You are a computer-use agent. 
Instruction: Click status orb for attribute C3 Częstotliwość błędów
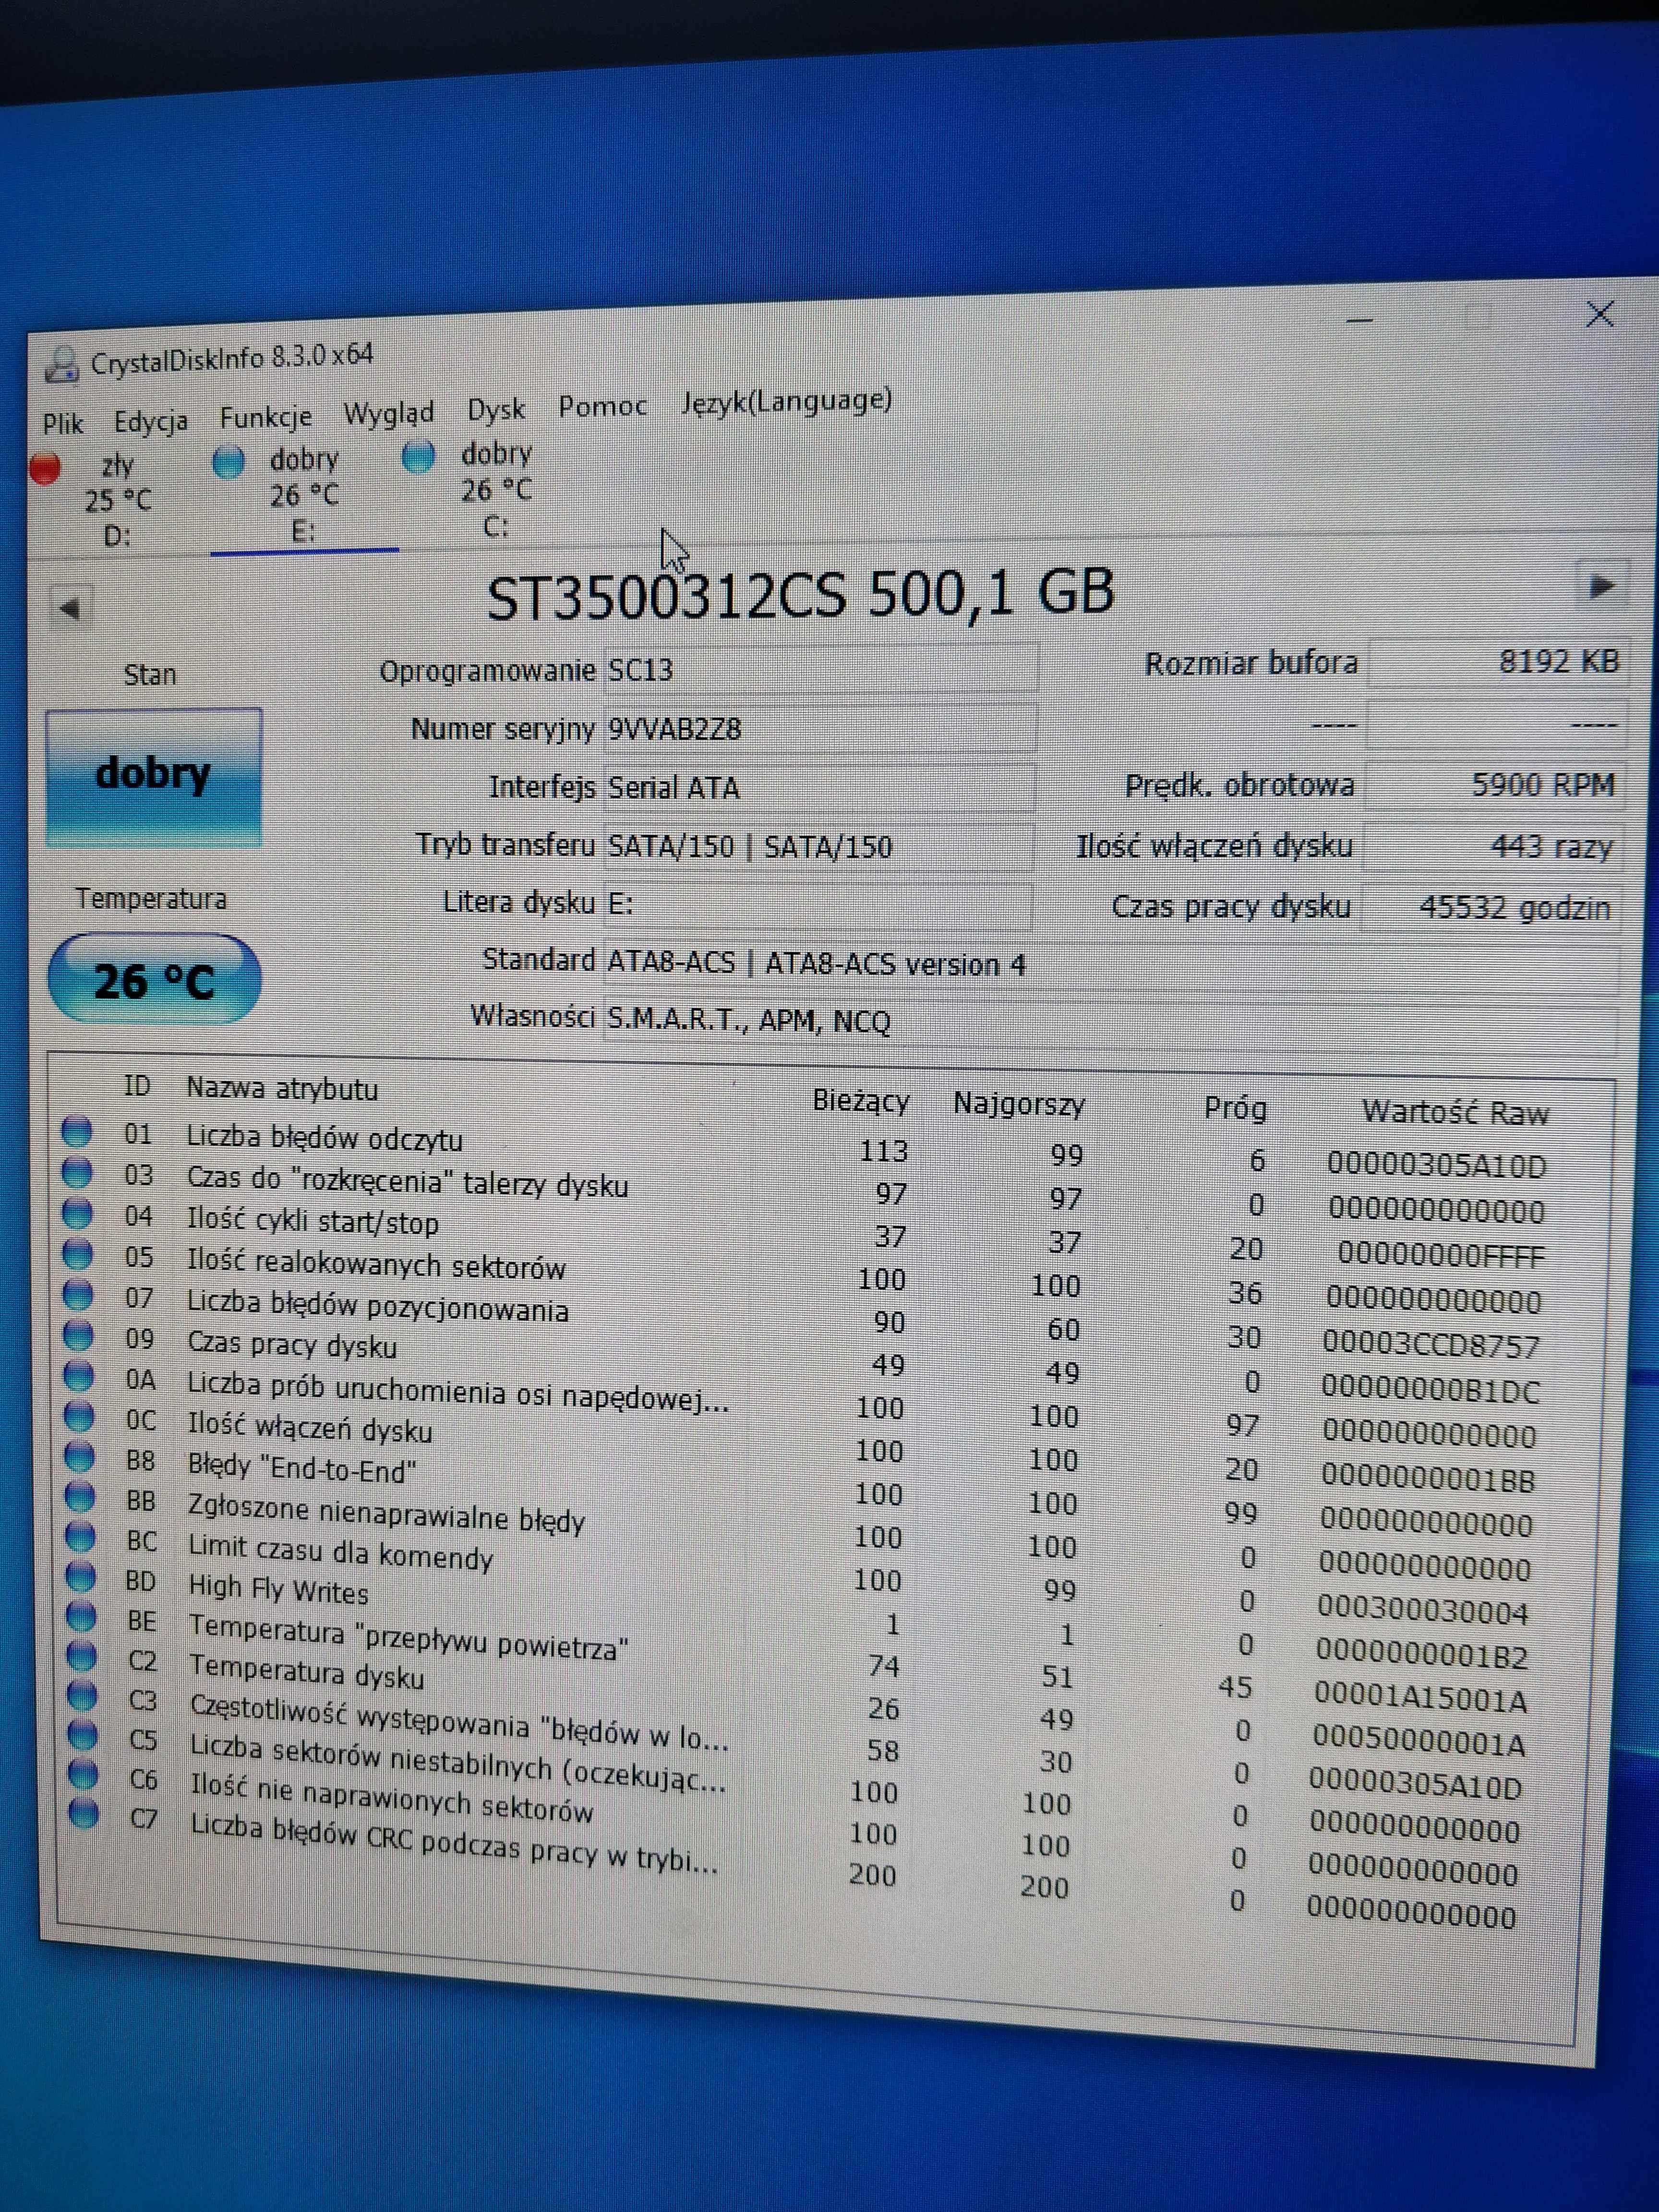point(82,1695)
